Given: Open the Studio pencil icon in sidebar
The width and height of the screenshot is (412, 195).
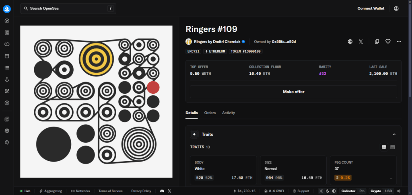Looking at the screenshot, I should coord(7,91).
